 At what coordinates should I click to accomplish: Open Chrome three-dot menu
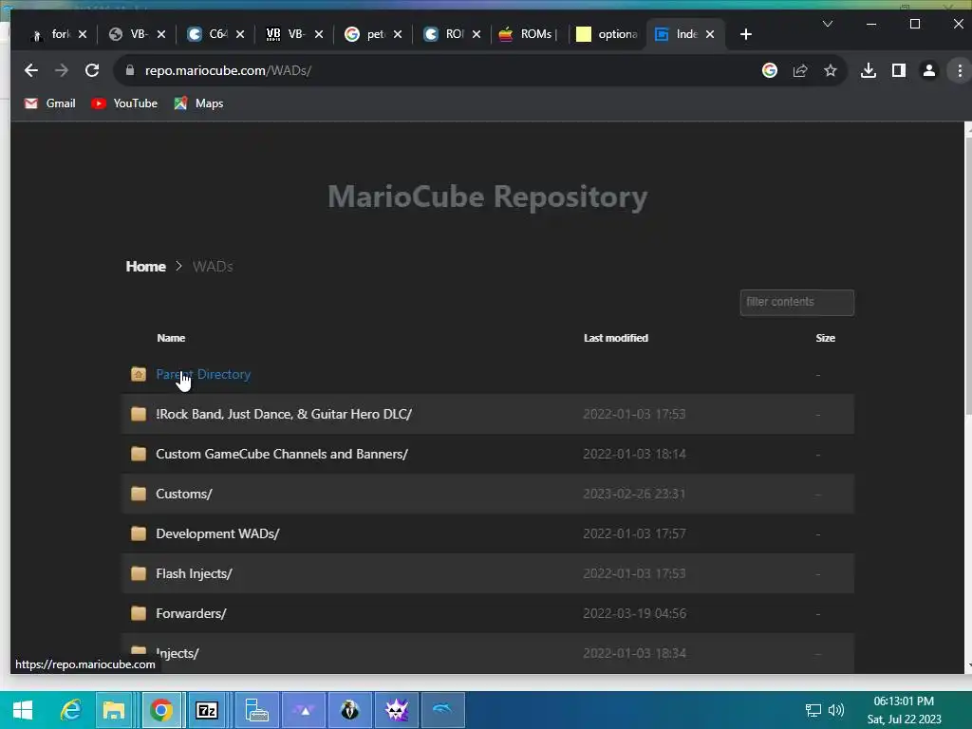tap(960, 70)
